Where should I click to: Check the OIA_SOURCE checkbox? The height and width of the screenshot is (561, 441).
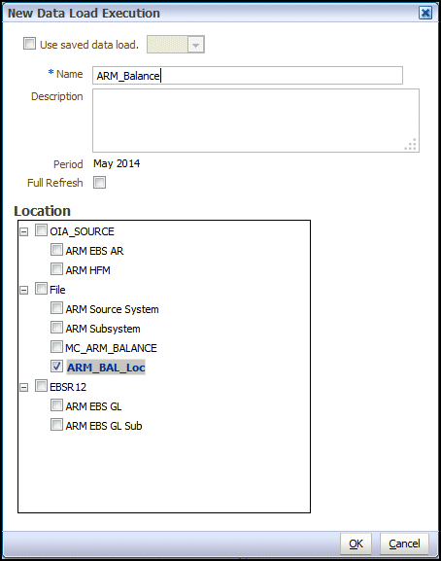tap(41, 230)
